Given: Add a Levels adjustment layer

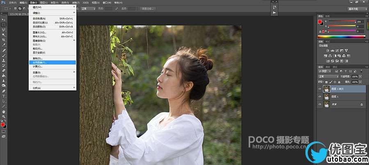Looking at the screenshot, I should (x=333, y=50).
